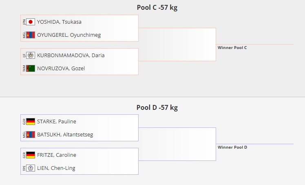
Task: Select NOVRUZOVA, Gozel name link
Action: [61, 69]
